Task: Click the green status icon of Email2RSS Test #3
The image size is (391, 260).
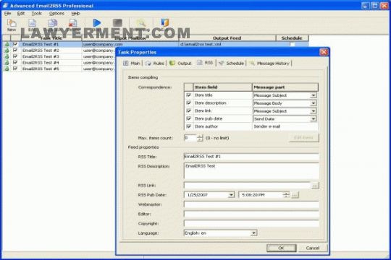Action: click(7, 56)
